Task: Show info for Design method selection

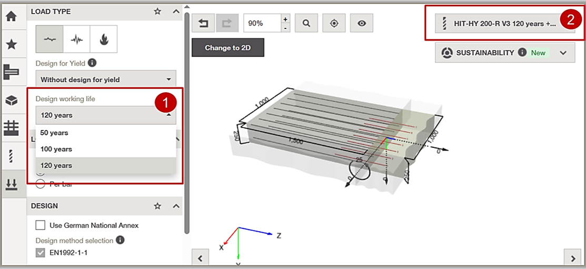Action: (120, 240)
